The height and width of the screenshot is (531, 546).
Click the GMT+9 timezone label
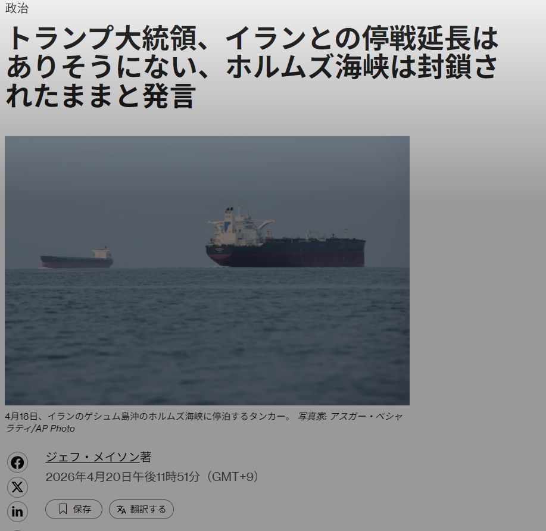233,477
